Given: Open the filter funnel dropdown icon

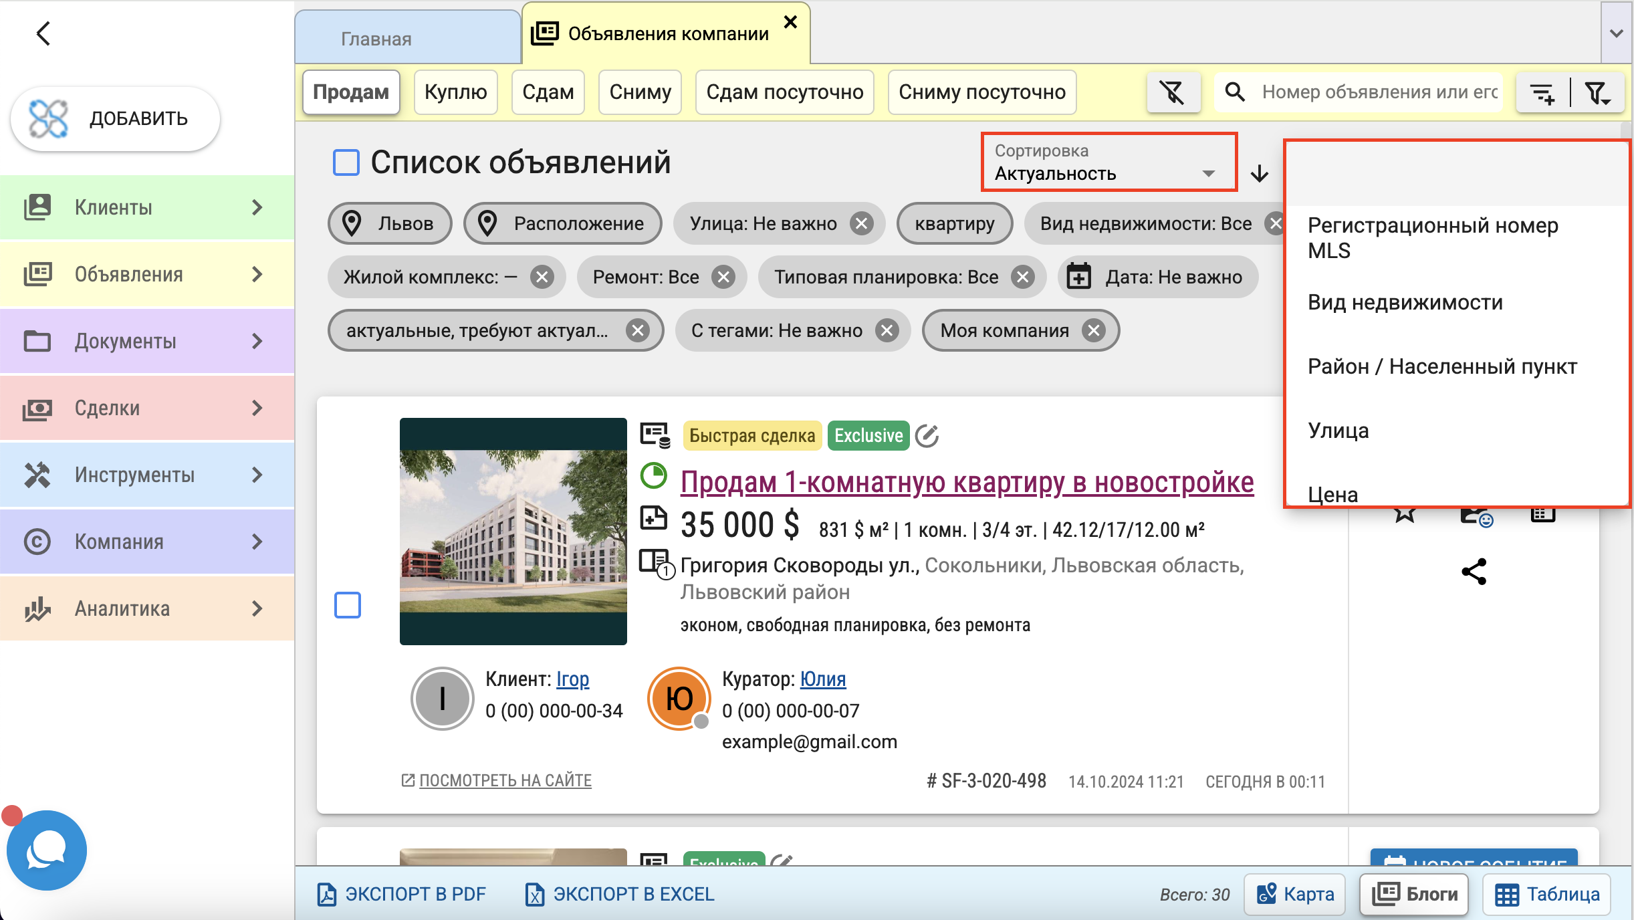Looking at the screenshot, I should point(1599,93).
